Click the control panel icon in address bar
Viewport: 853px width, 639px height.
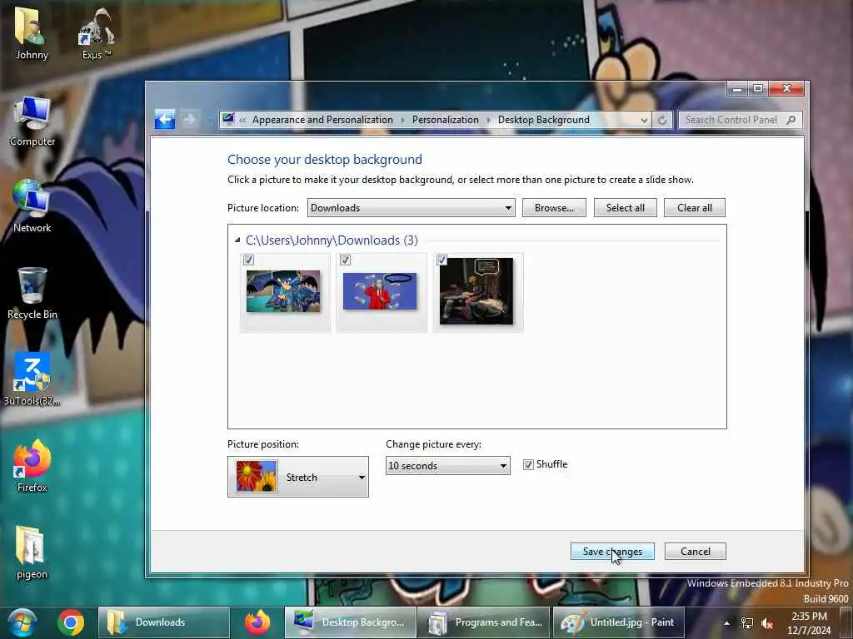228,120
